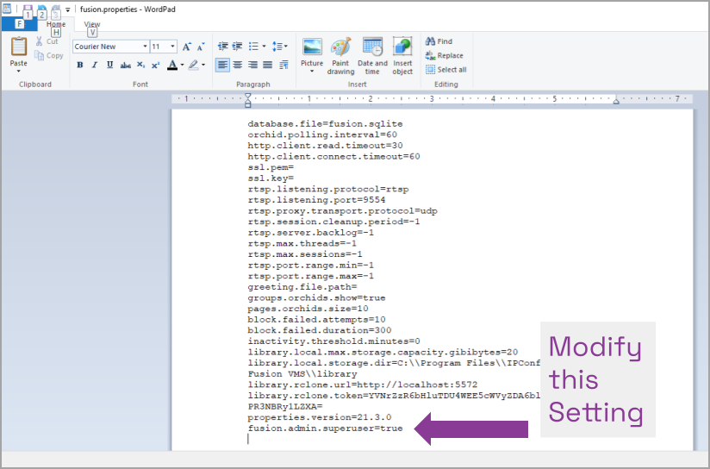The width and height of the screenshot is (710, 469).
Task: Toggle Subscript formatting
Action: 140,65
